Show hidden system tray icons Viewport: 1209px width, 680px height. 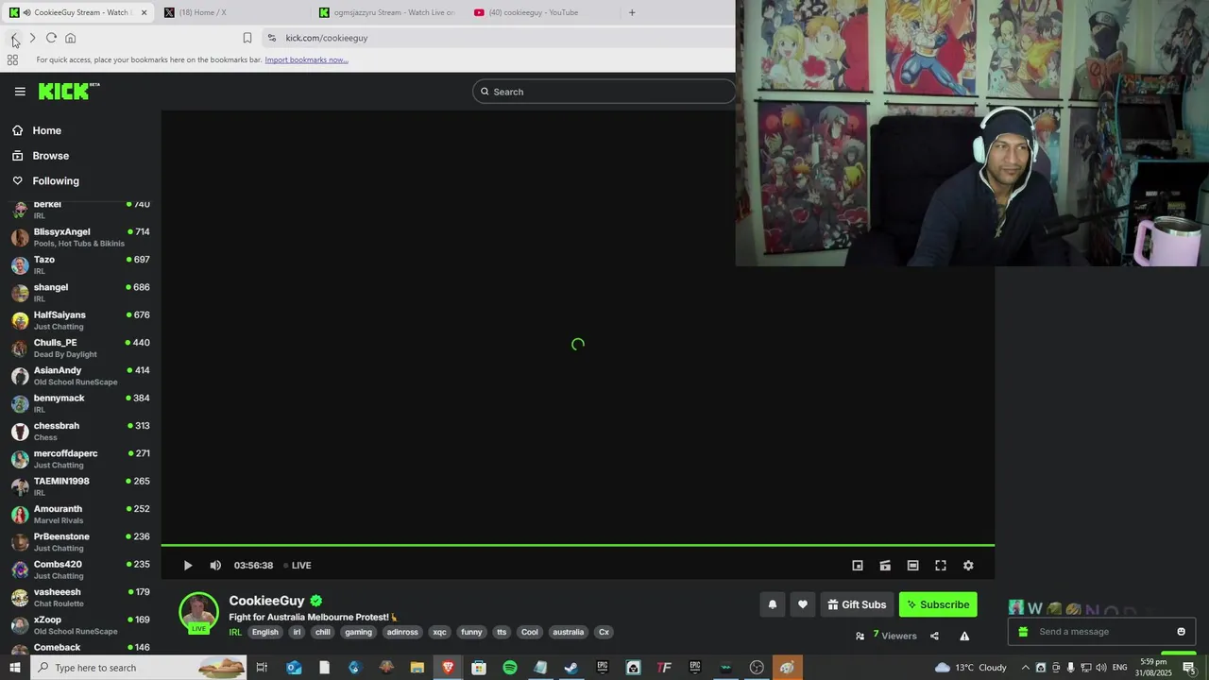pos(1025,668)
